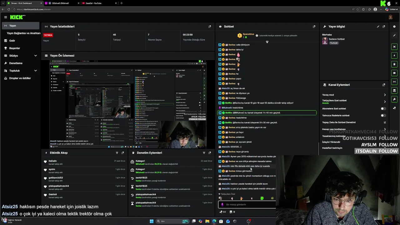Image resolution: width=400 pixels, height=225 pixels.
Task: Click the Turkish language tag
Action: (x=334, y=43)
